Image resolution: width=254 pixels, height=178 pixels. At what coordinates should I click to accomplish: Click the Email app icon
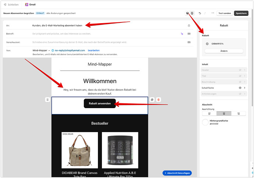(x=27, y=4)
